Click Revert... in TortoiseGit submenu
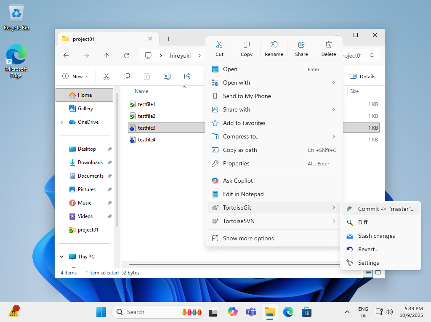Image resolution: width=431 pixels, height=322 pixels. click(368, 249)
